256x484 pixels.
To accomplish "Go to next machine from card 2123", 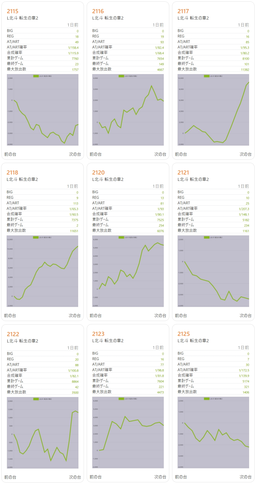I will [160, 477].
